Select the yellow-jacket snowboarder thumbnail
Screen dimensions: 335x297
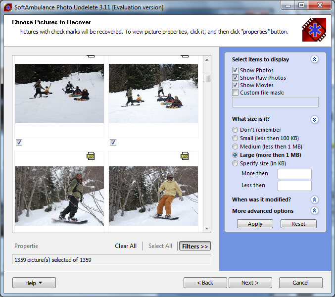coord(153,196)
